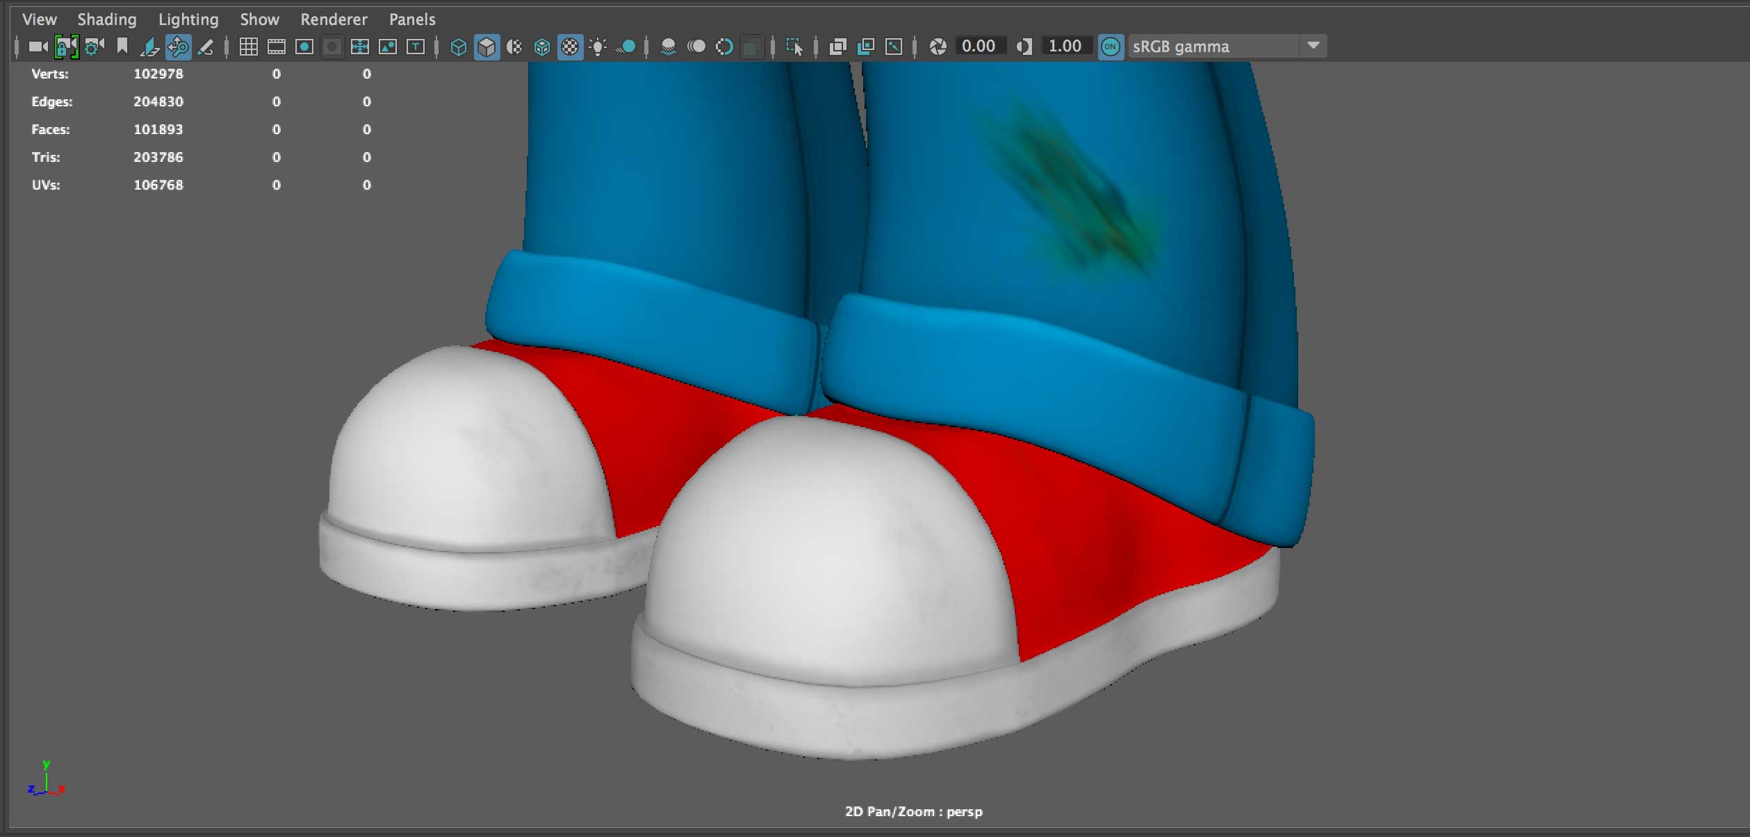
Task: Open the sRGB gamma dropdown
Action: coord(1312,47)
